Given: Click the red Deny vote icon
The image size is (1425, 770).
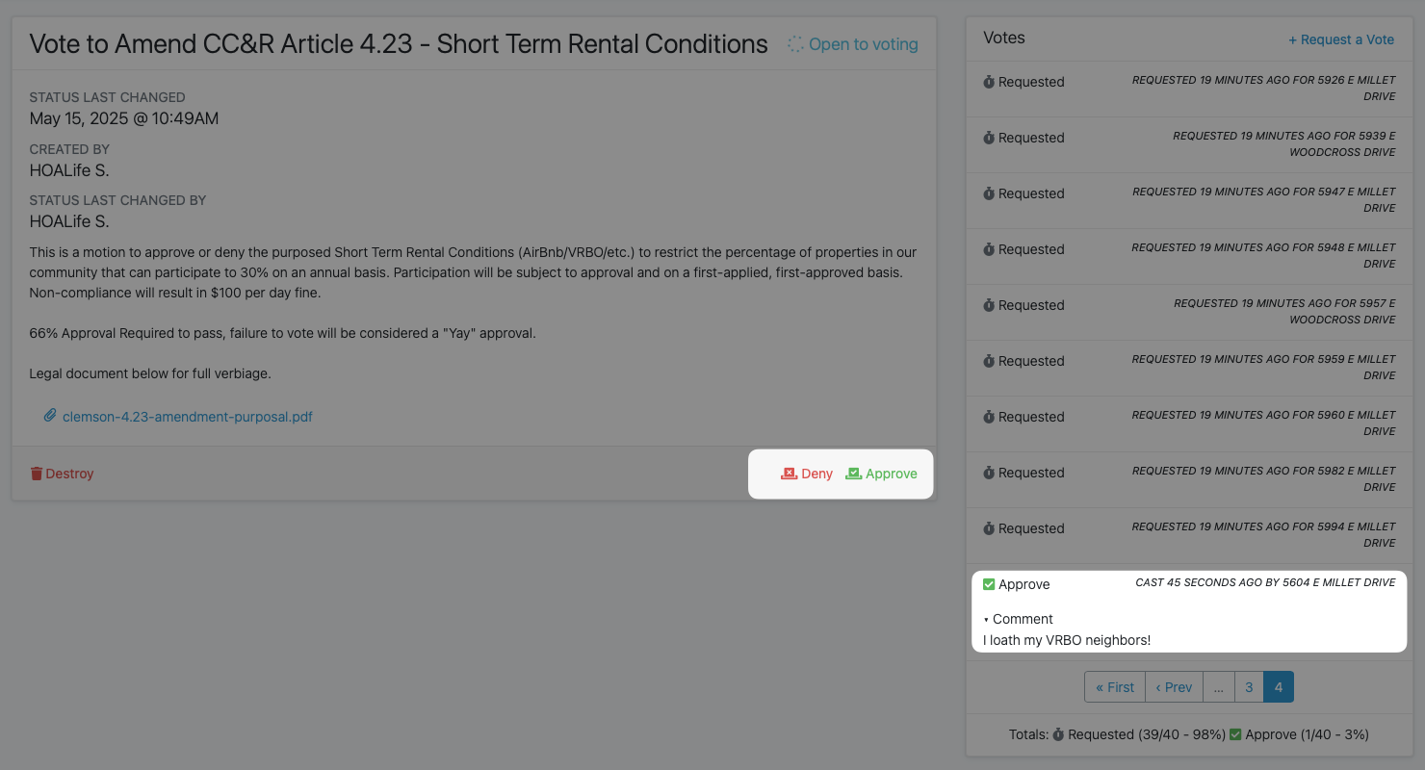Looking at the screenshot, I should point(789,474).
